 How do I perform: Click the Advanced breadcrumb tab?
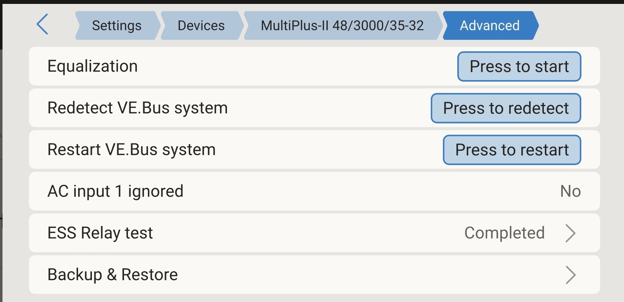click(490, 26)
